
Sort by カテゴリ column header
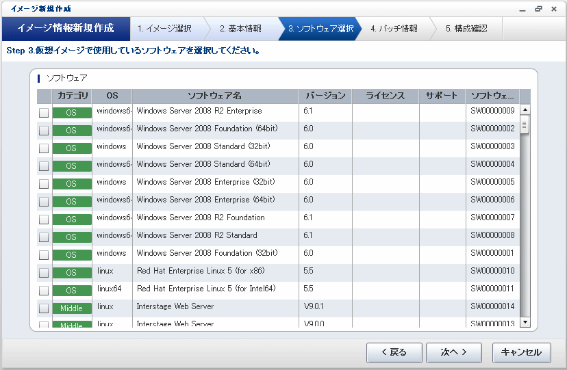point(73,96)
